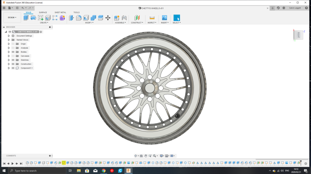Select the Revolve tool

pos(33,18)
